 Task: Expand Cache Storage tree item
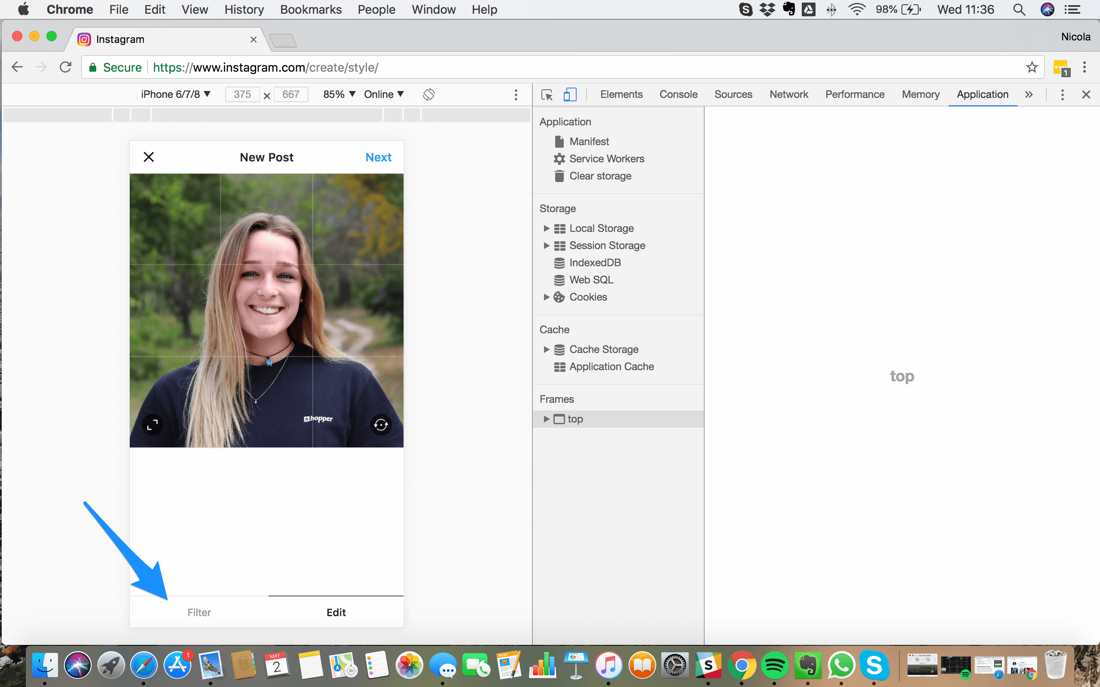tap(547, 349)
